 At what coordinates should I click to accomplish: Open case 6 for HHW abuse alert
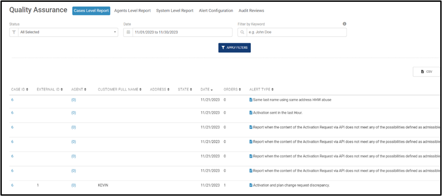pyautogui.click(x=12, y=99)
